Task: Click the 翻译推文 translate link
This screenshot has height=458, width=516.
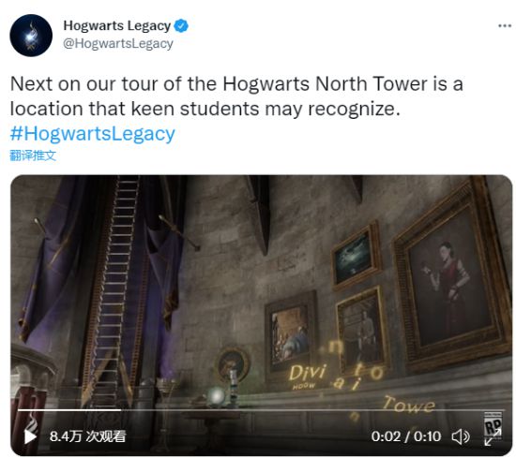Action: pos(33,155)
